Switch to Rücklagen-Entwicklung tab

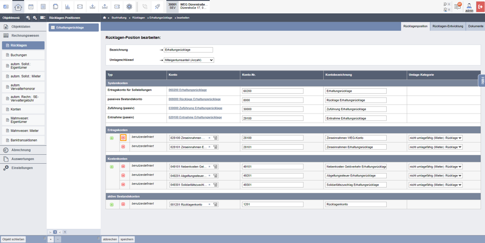tap(447, 26)
